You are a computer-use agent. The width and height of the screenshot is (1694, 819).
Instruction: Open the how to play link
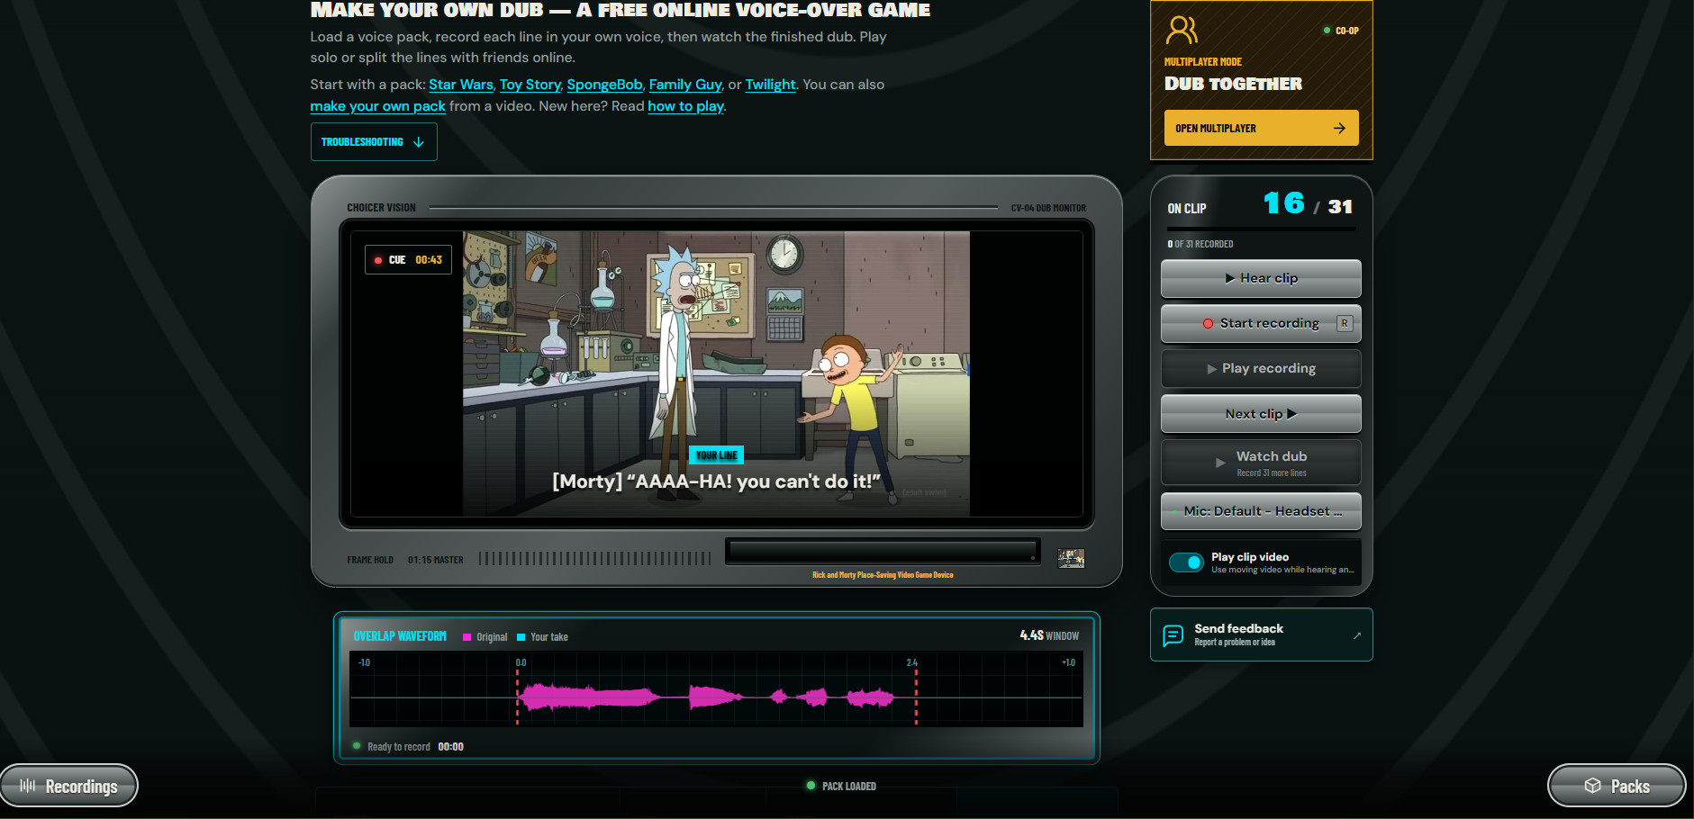click(x=685, y=106)
